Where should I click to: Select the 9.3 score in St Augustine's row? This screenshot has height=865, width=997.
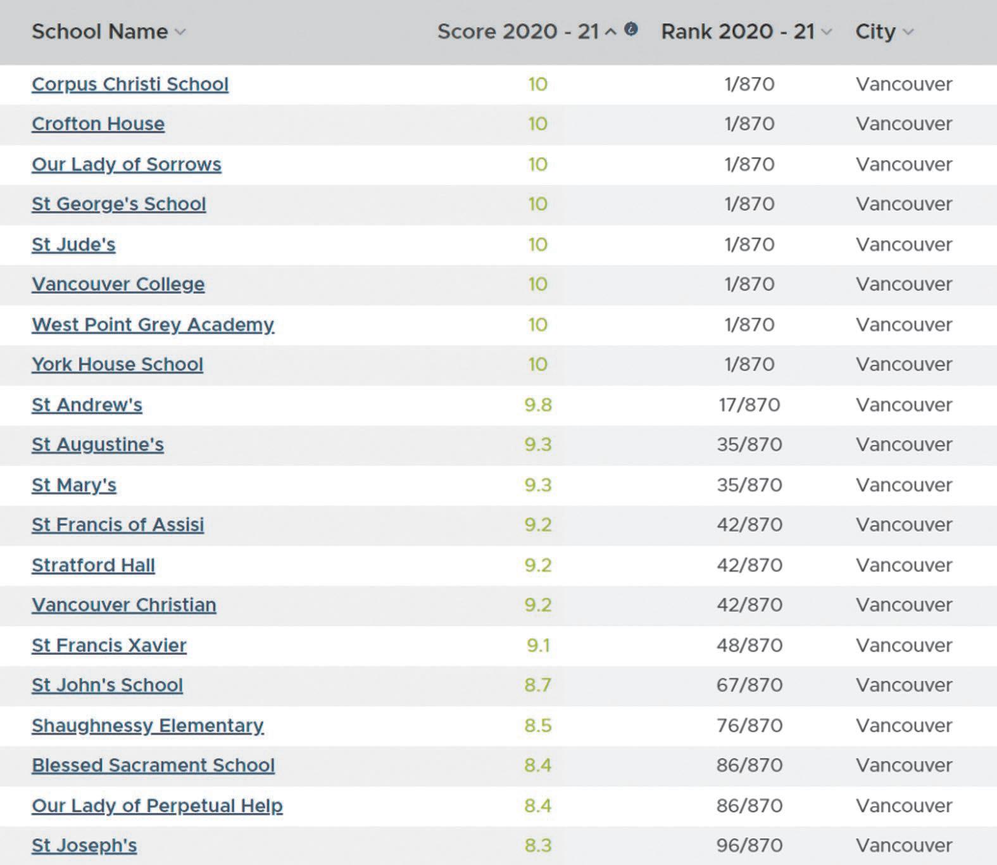(538, 445)
